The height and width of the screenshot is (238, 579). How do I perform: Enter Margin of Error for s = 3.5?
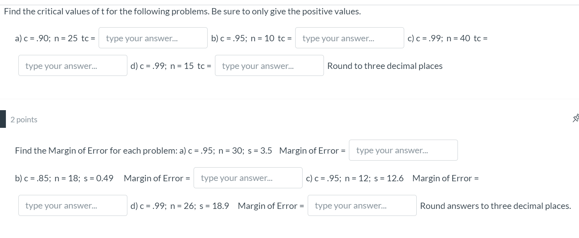(x=403, y=150)
